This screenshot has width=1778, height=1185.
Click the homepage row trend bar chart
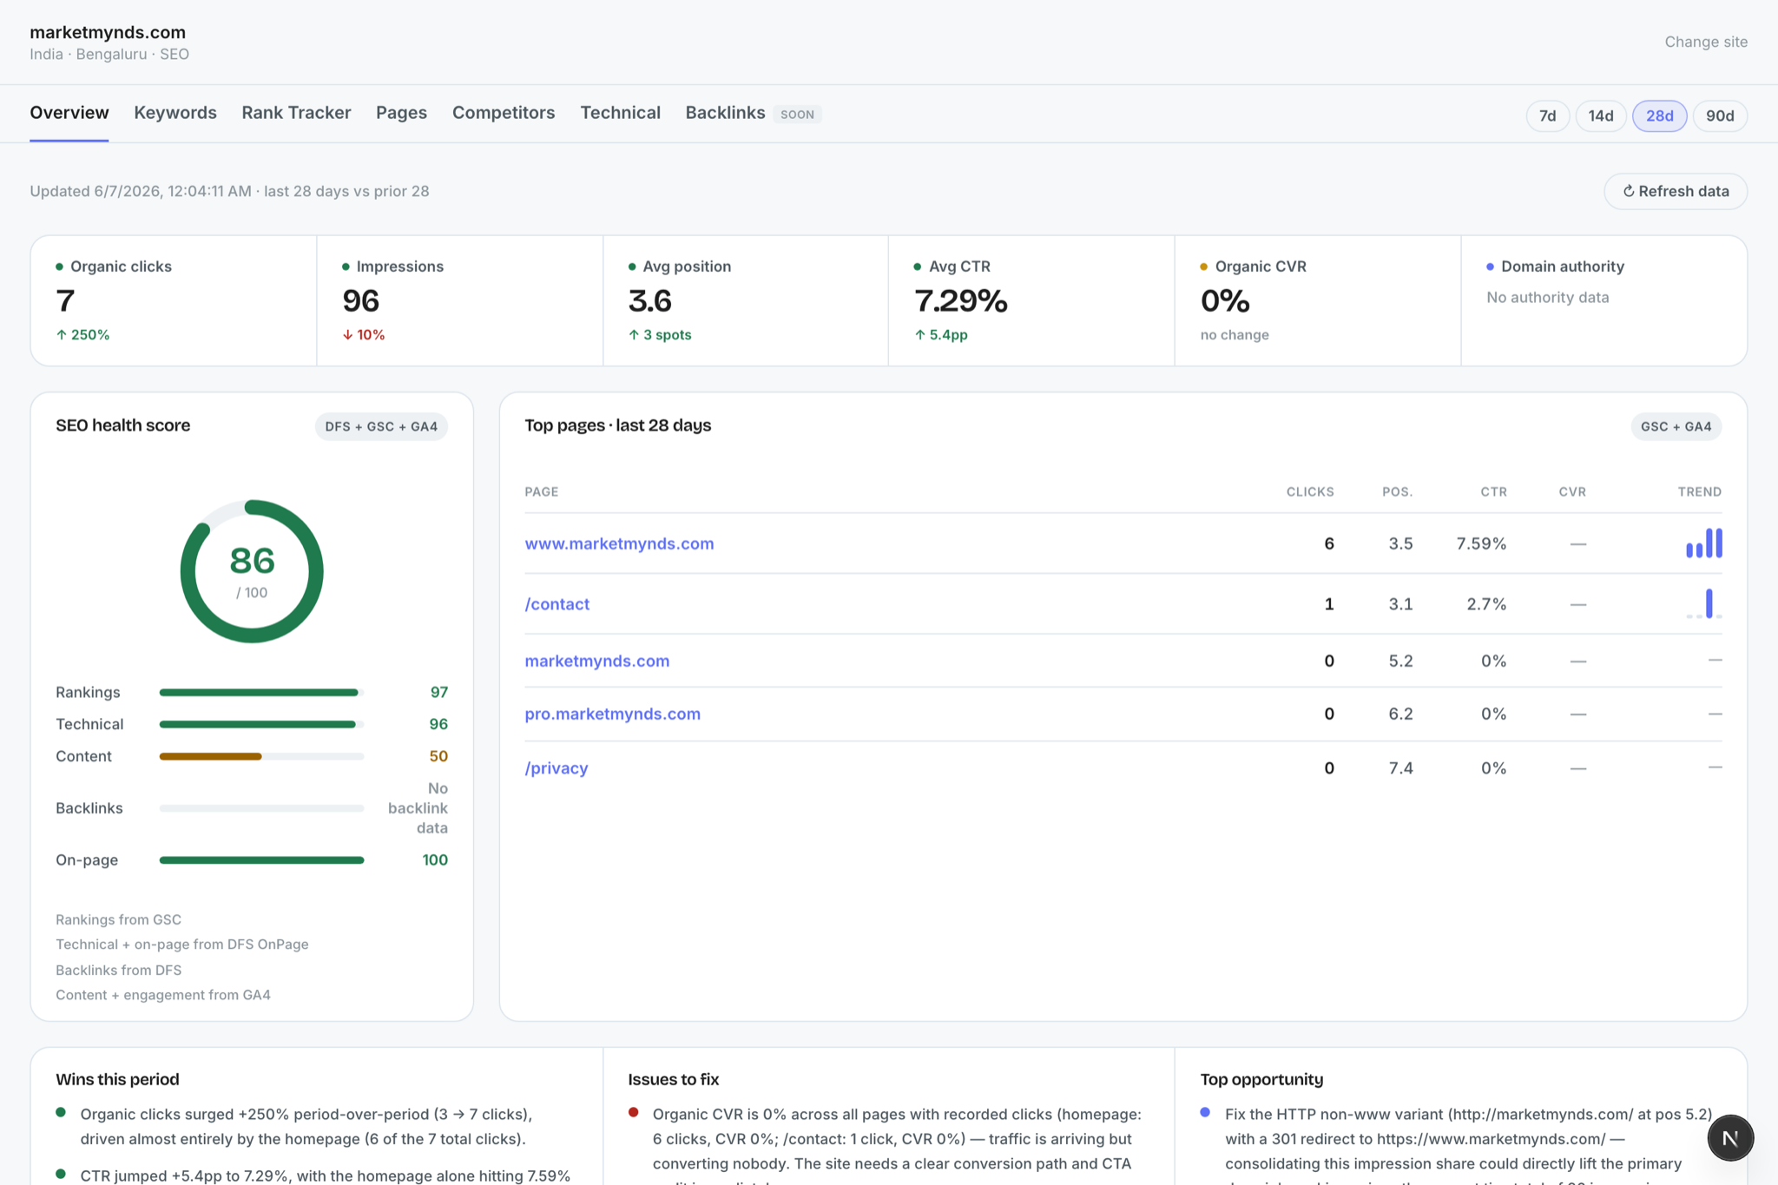pyautogui.click(x=1703, y=543)
